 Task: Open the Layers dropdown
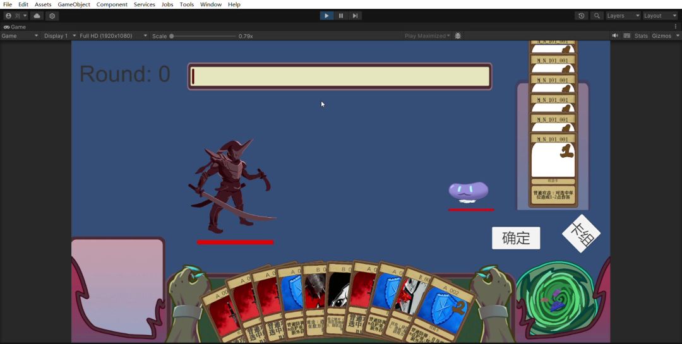[623, 16]
